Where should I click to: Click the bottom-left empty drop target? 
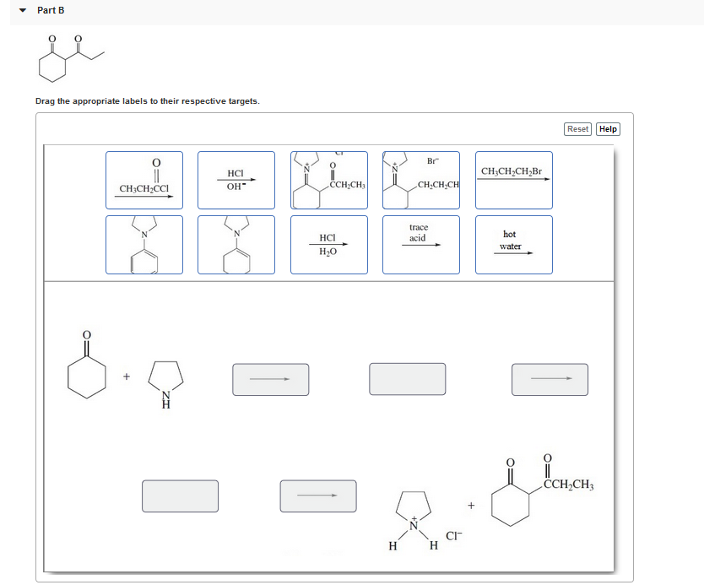[x=179, y=496]
